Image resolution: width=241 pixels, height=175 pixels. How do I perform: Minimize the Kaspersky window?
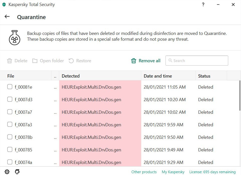coord(218,5)
